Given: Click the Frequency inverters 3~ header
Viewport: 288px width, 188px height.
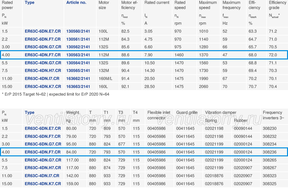Looking at the screenshot, I should tap(273, 115).
